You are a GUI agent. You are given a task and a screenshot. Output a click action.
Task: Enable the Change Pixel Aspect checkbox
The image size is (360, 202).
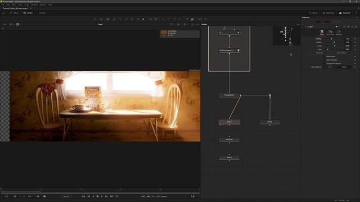click(x=325, y=63)
